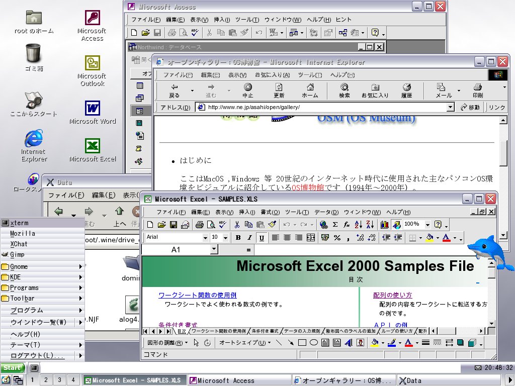Toggle Underline in Excel's formatting toolbar
515x386 pixels.
point(262,238)
